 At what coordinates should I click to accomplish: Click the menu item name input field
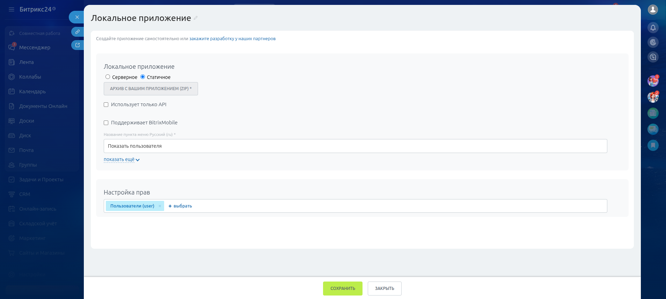pos(355,146)
